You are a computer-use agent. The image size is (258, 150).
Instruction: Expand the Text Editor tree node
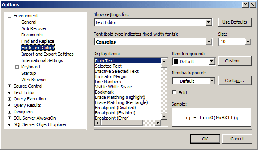(10, 93)
